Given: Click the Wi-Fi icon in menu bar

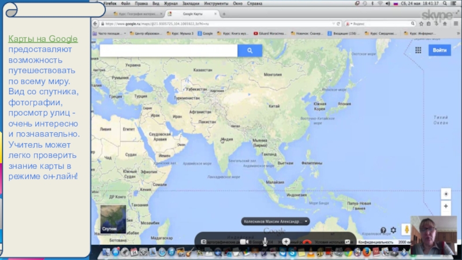Looking at the screenshot, I should 380,3.
